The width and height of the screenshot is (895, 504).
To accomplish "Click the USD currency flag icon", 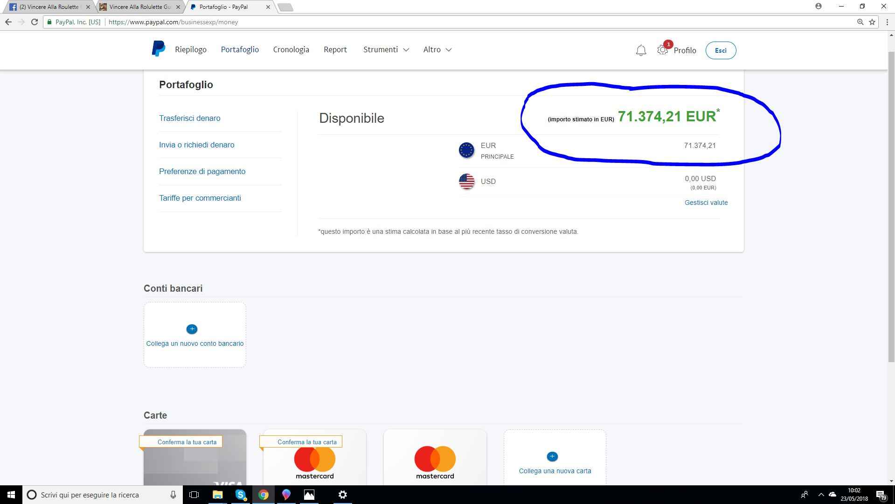I will tap(466, 182).
